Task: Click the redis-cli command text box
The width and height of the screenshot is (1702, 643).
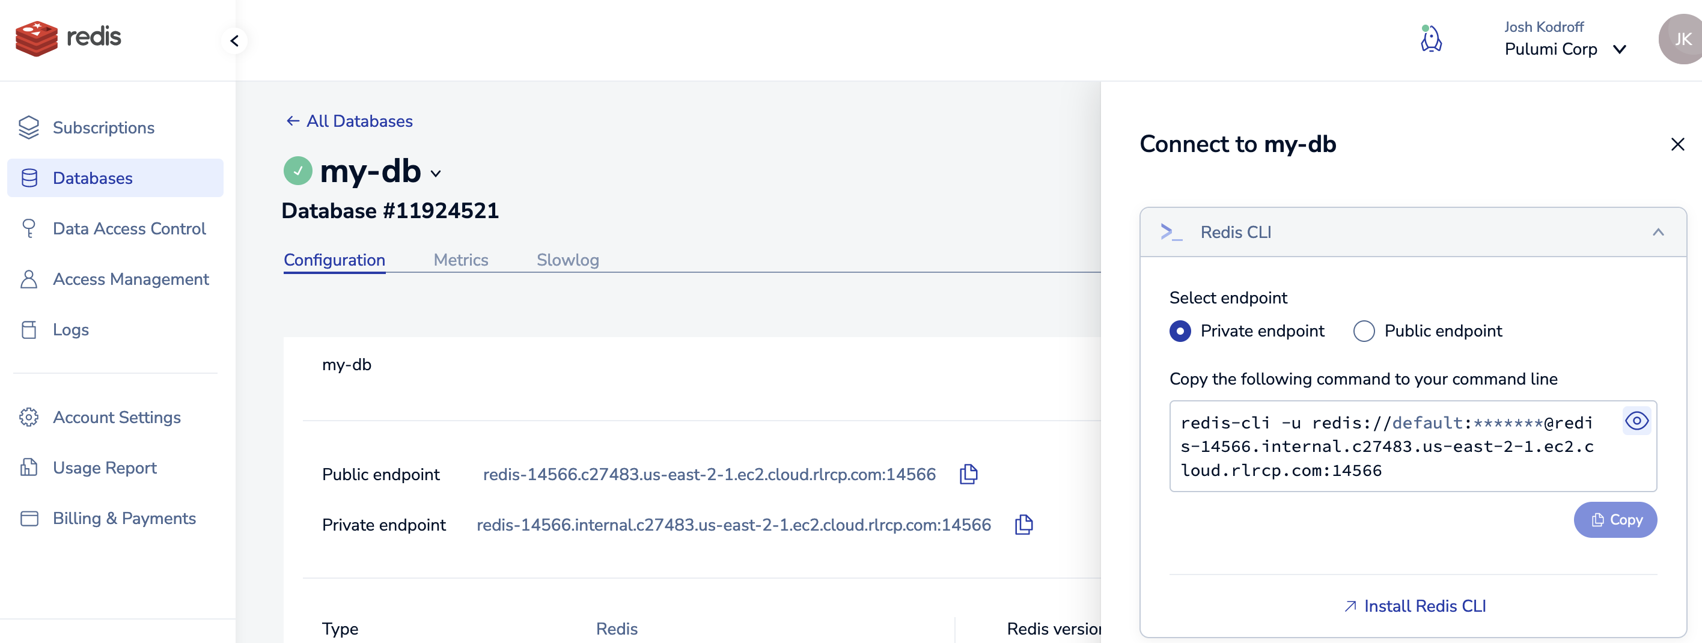Action: tap(1412, 446)
